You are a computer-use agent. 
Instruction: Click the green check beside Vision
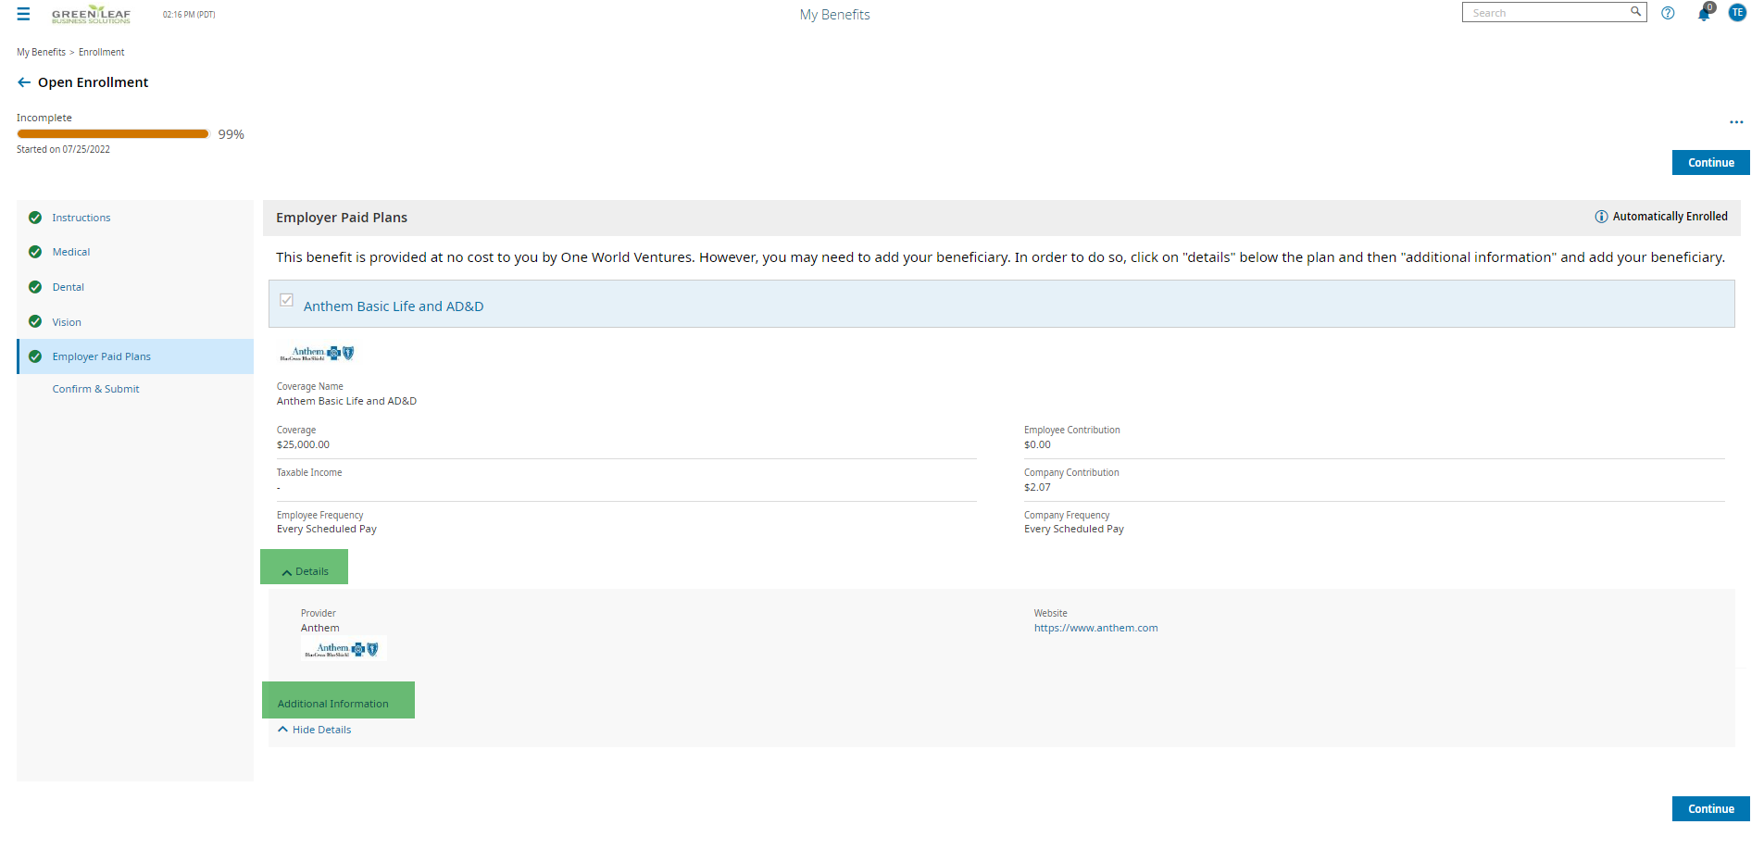[x=35, y=321]
